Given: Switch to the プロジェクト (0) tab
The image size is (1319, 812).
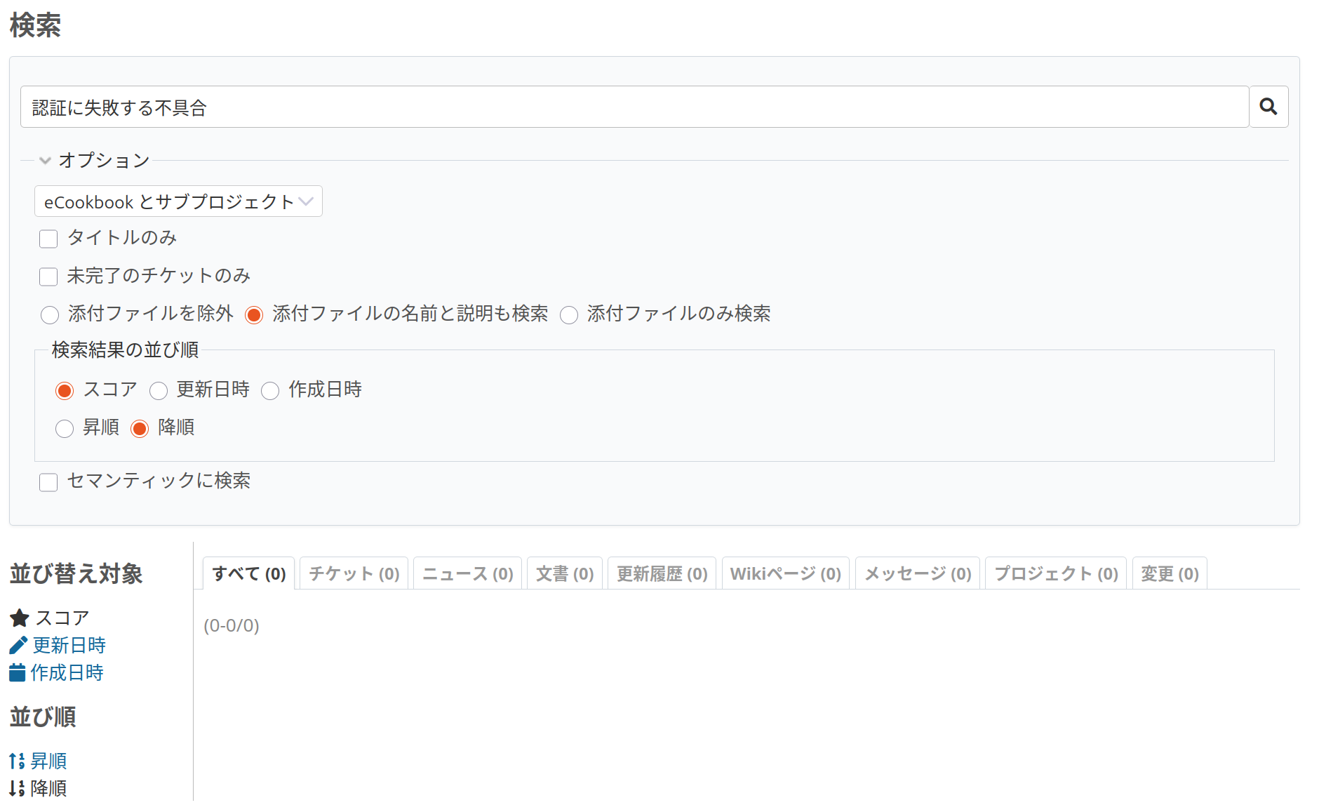Looking at the screenshot, I should click(1056, 573).
